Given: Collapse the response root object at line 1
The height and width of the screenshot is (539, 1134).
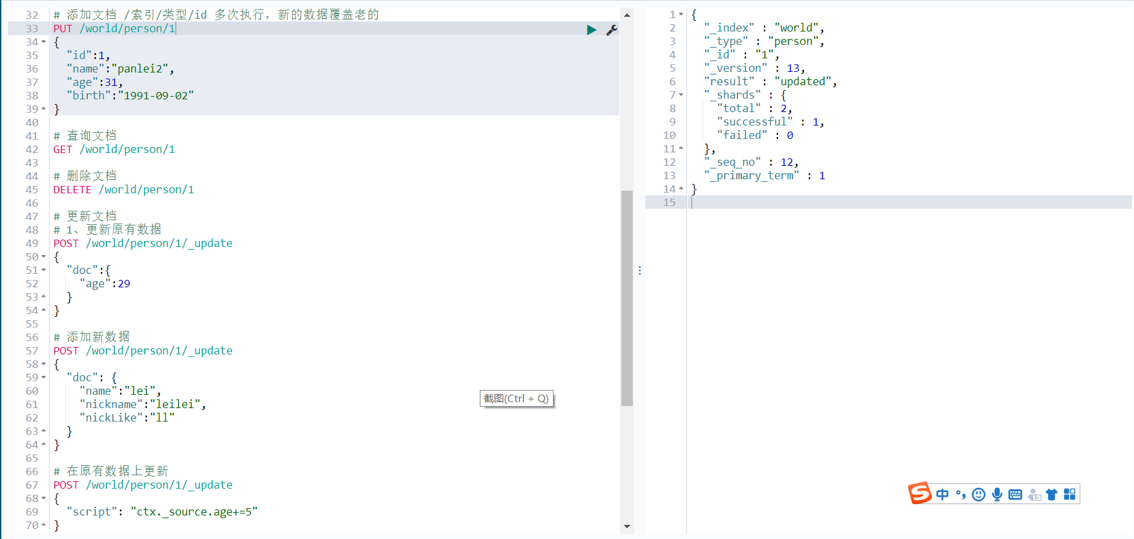Looking at the screenshot, I should [x=681, y=14].
